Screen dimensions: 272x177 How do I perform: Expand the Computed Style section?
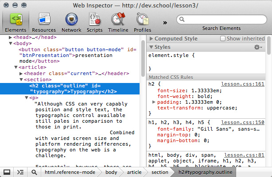click(151, 38)
